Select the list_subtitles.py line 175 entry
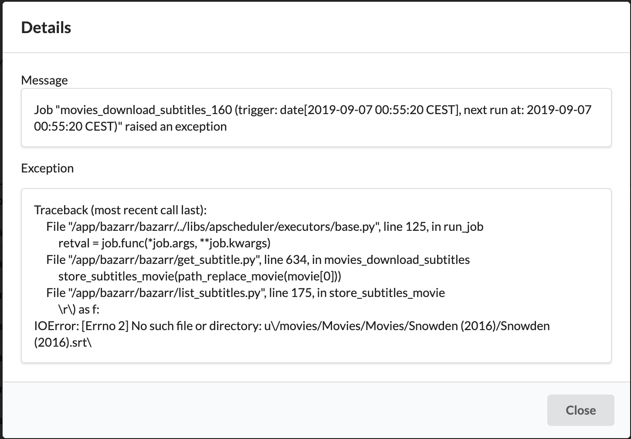The image size is (631, 439). coord(245,293)
